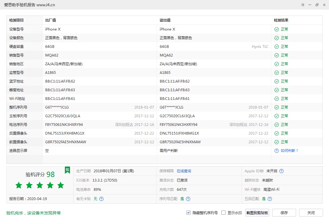329x224 pixels.
Task: Click the question icon in 液晶显示屏 row
Action: pyautogui.click(x=277, y=151)
